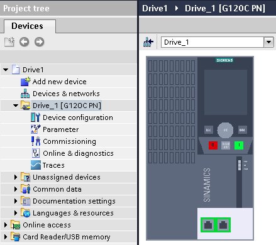Click the Common data folder icon
Image resolution: width=276 pixels, height=245 pixels.
pos(25,189)
